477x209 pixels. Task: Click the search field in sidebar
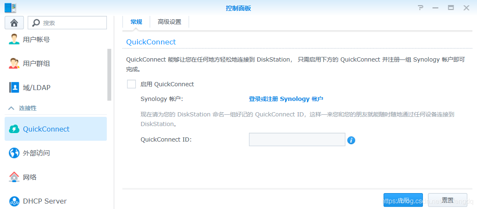click(67, 23)
